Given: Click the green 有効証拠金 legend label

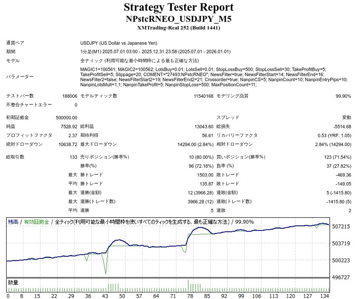Looking at the screenshot, I should click(36, 222).
